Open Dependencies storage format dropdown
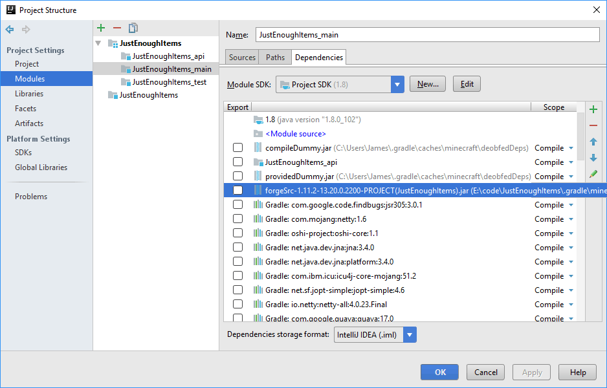 click(410, 335)
